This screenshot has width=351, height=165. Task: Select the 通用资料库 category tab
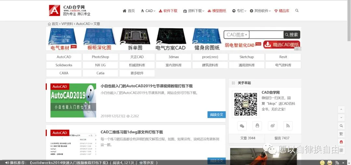[x=247, y=65]
